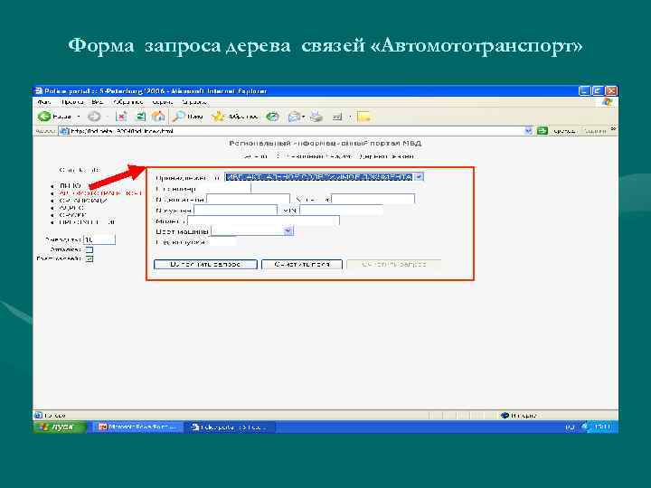This screenshot has width=651, height=488.
Task: Click the Гос.номер input field
Action: tap(223, 188)
